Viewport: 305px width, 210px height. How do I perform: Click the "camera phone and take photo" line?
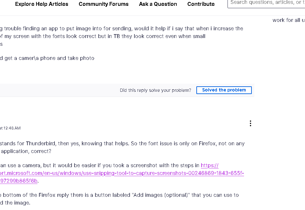47,58
